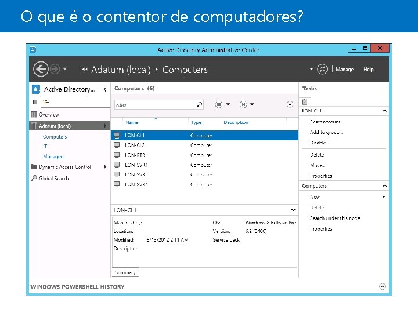Collapse LON-CL1 tasks section
Viewport: 418px width, 313px height.
(385, 111)
